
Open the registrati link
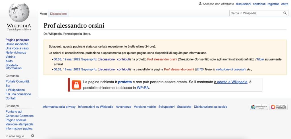tap(273, 4)
